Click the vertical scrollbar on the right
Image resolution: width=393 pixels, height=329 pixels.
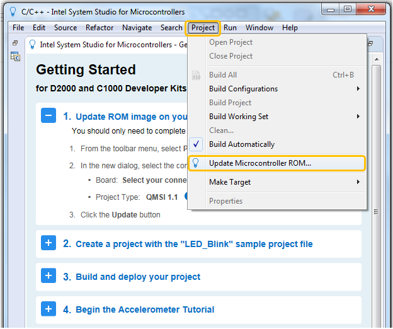[376, 189]
